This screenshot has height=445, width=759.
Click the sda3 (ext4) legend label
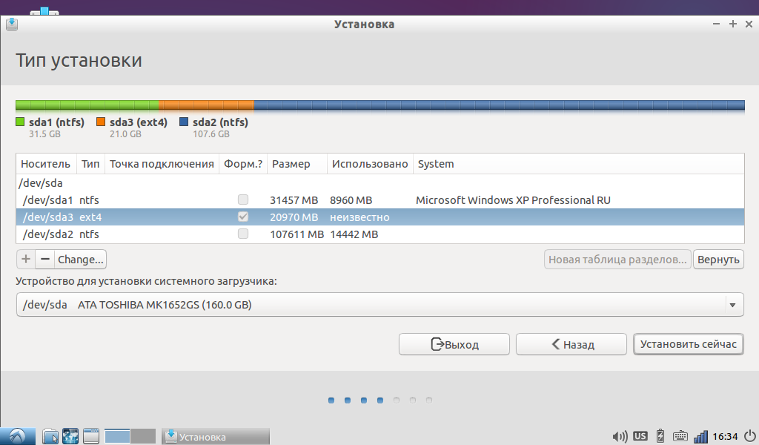pyautogui.click(x=139, y=122)
